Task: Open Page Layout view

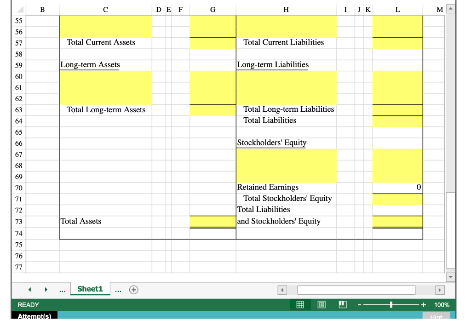Action: (x=321, y=304)
